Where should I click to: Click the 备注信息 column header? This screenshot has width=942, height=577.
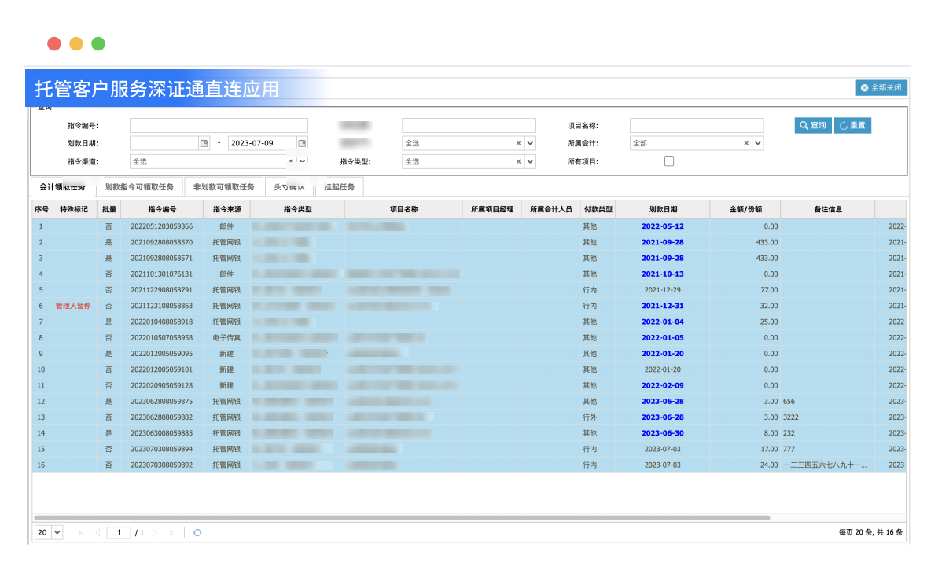point(827,210)
